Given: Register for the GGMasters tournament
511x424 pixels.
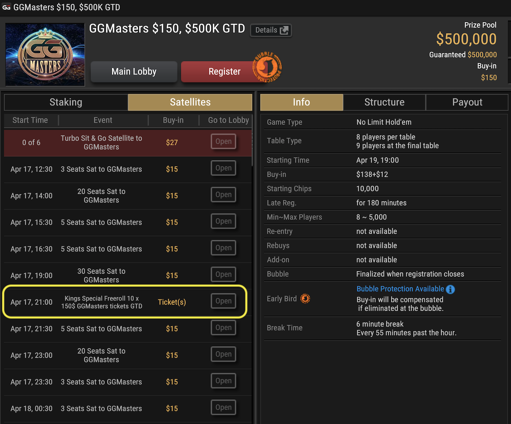Looking at the screenshot, I should coord(224,72).
